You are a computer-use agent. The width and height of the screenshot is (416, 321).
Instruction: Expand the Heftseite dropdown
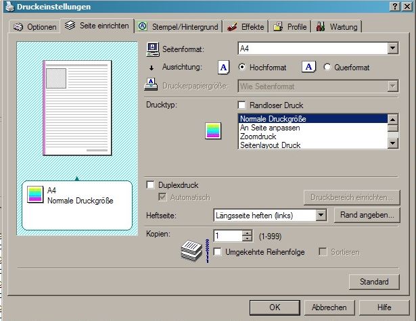[322, 216]
